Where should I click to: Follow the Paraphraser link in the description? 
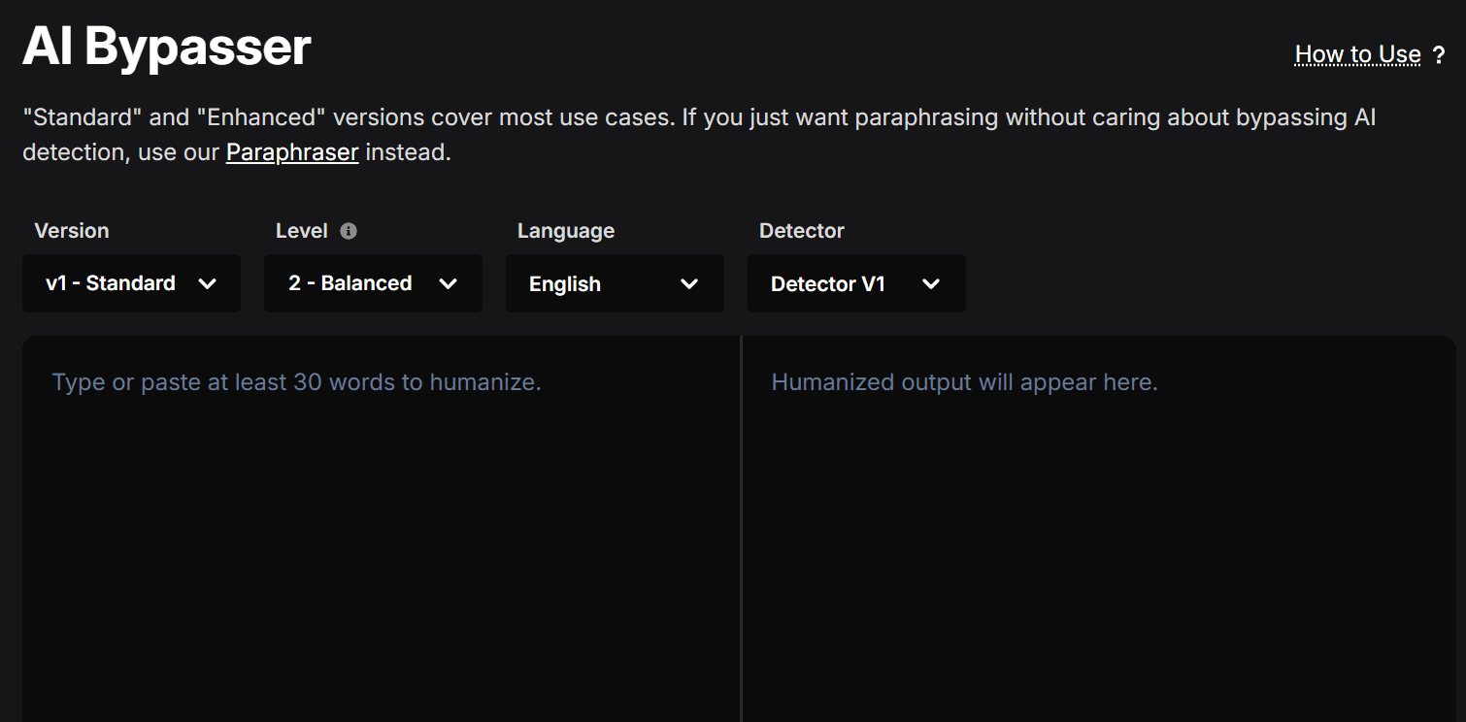tap(292, 152)
